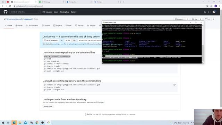Click the site lock icon in address bar
The width and height of the screenshot is (222, 125).
[15, 6]
